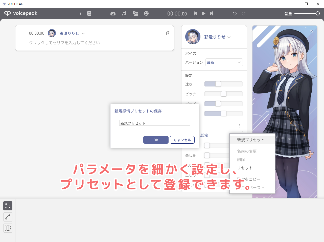324x242 pixels.
Task: Click the 速さ speed slider handle
Action: 218,84
